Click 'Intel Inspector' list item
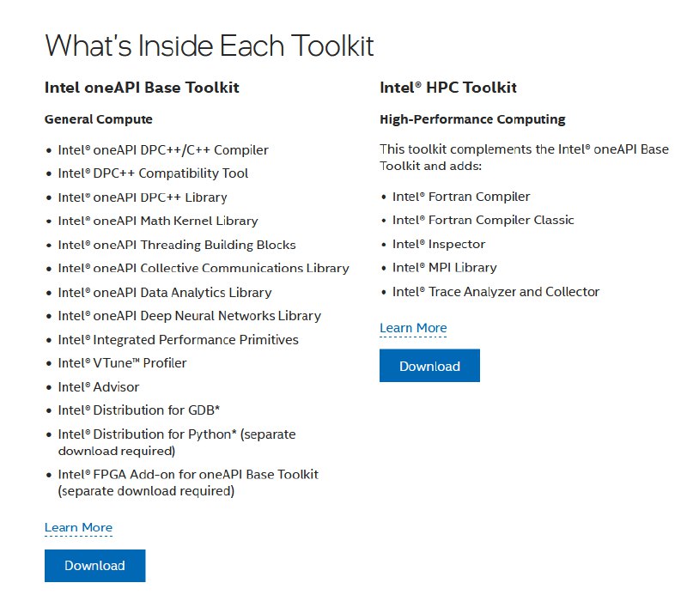Viewport: 687px width, 595px height. tap(439, 244)
